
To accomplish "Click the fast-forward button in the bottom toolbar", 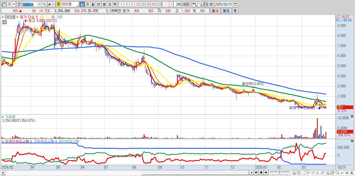I will click(266, 173).
